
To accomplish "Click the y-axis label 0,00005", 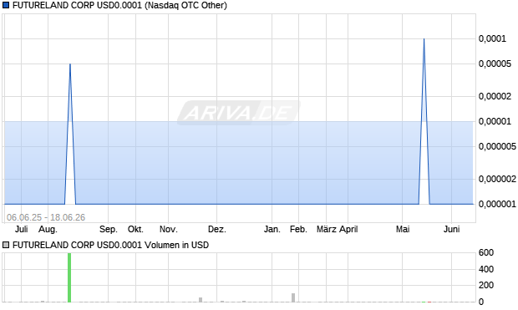I will (495, 64).
